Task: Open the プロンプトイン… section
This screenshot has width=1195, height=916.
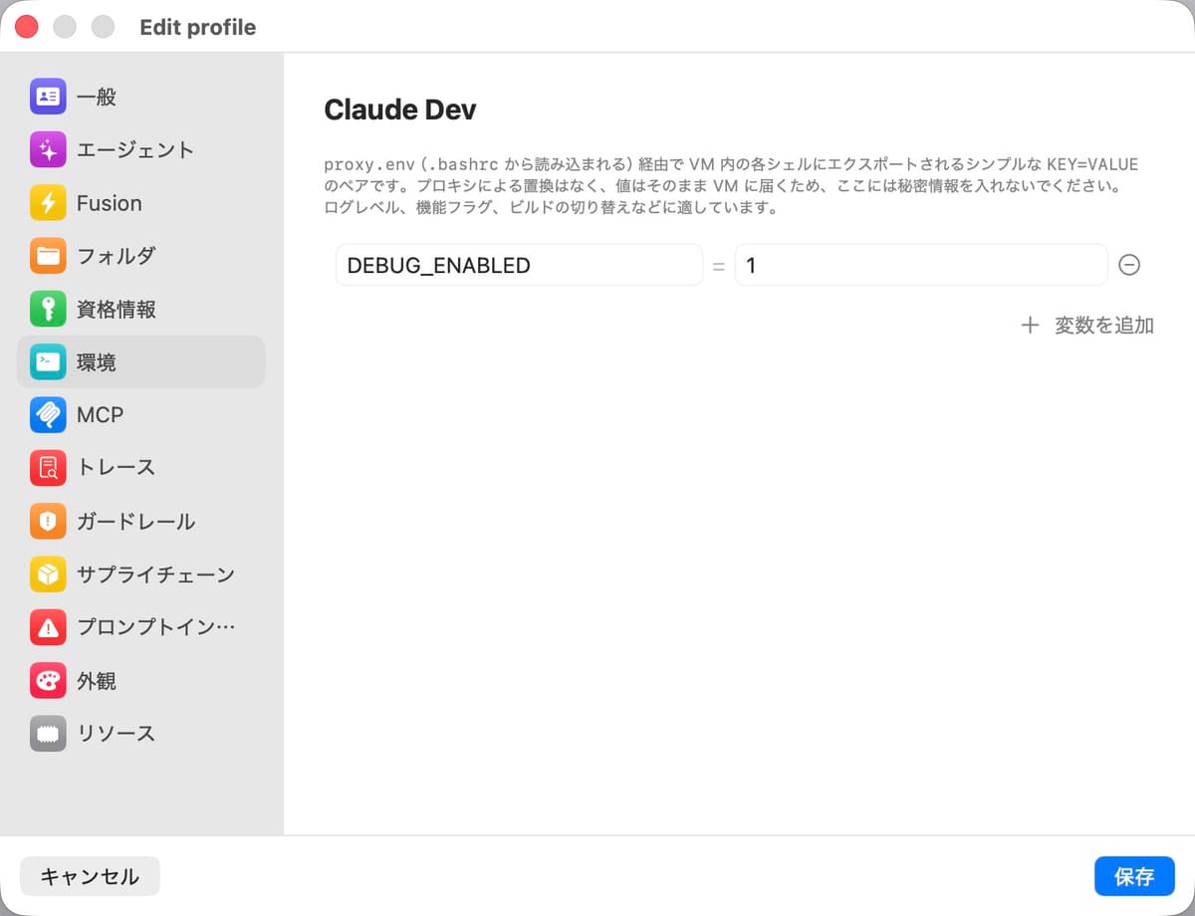Action: 141,627
